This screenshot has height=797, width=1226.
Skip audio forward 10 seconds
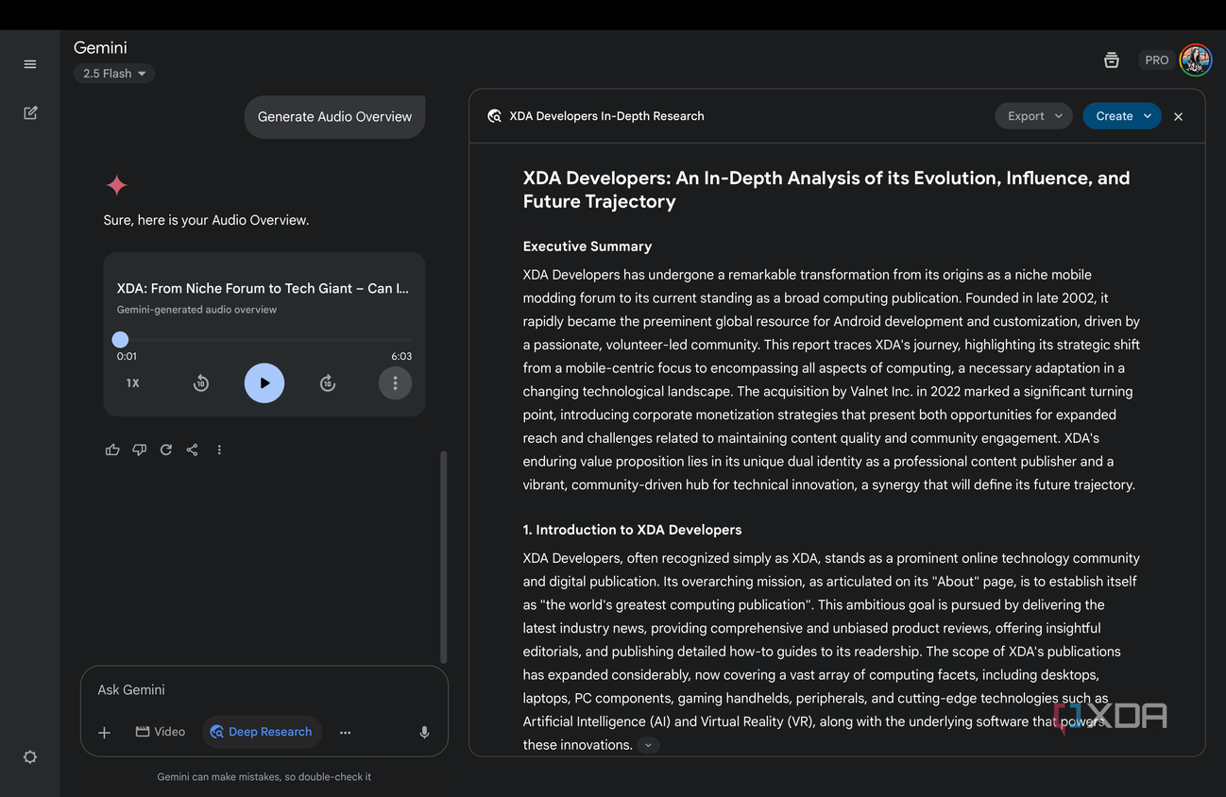coord(328,383)
